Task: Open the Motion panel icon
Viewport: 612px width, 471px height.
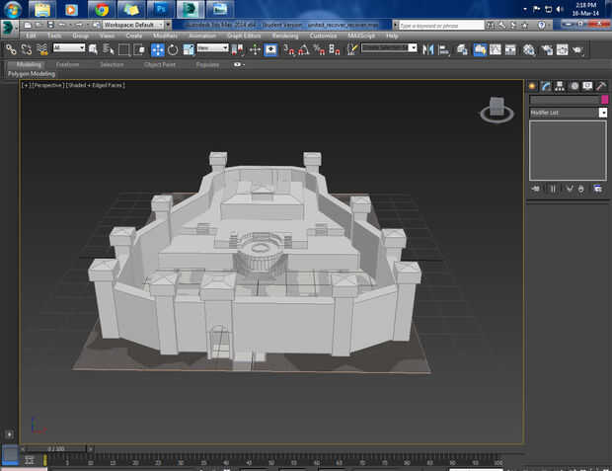Action: [x=573, y=86]
